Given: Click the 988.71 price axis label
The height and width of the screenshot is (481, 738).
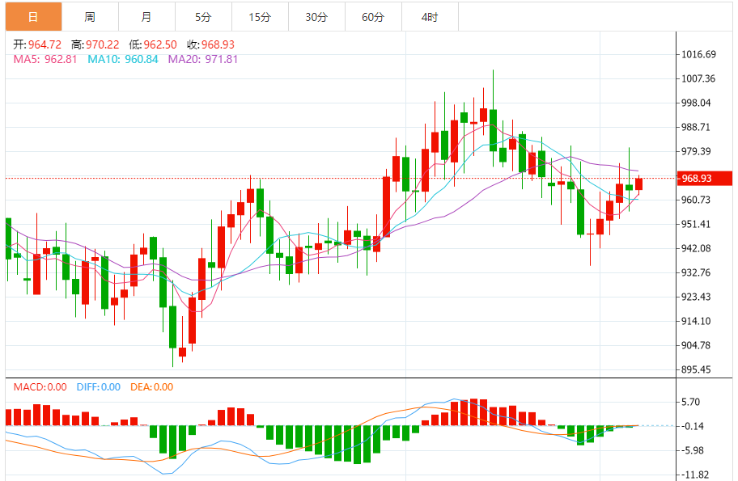Looking at the screenshot, I should click(x=696, y=128).
